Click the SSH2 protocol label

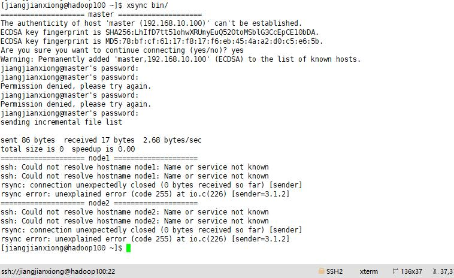[334, 271]
